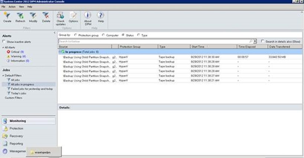
Task: Click the In progress status icon
Action: (63, 52)
